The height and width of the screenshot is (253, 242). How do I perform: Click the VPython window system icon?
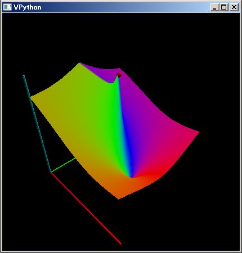[x=7, y=7]
